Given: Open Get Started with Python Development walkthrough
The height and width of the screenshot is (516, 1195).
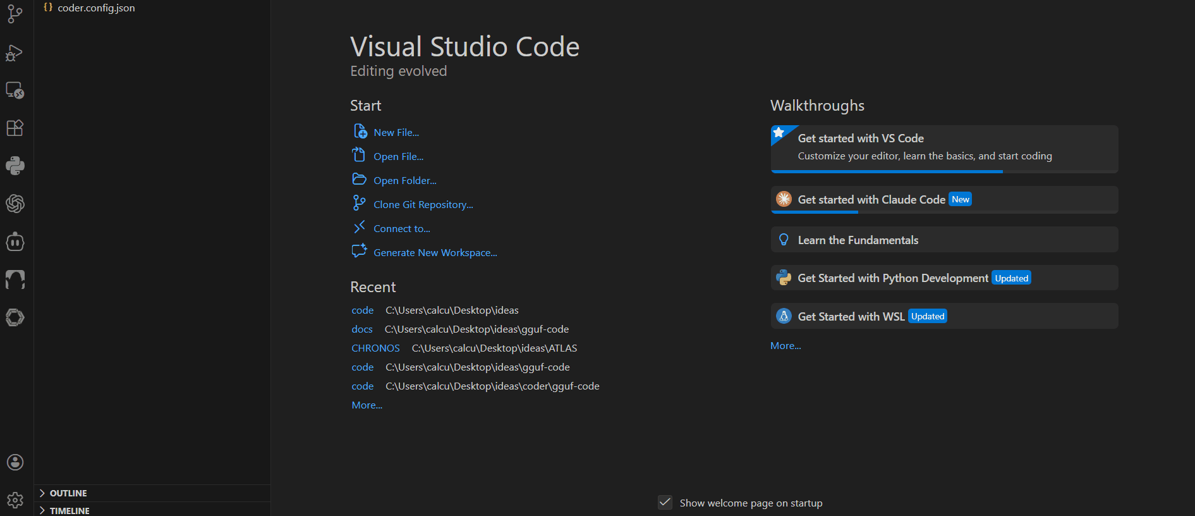Looking at the screenshot, I should pos(944,278).
